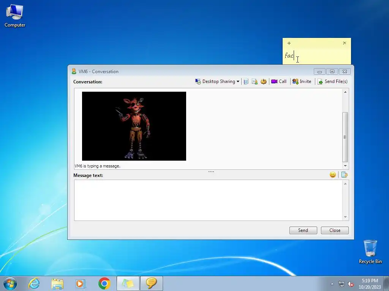389x291 pixels.
Task: Click the Show desktop strip at taskbar end
Action: [x=387, y=283]
